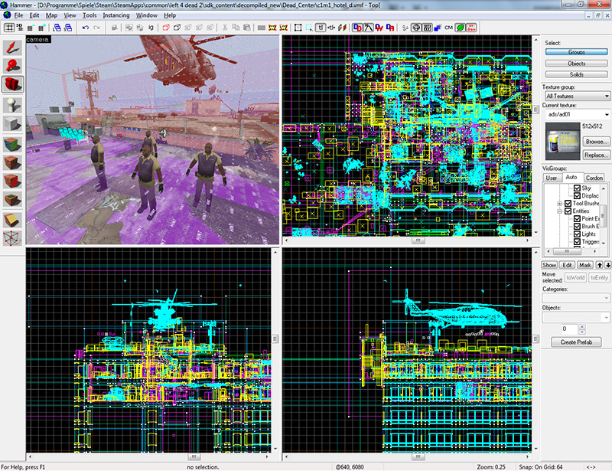Open the Texture group dropdown
Screen dimensions: 612x471
coord(578,96)
